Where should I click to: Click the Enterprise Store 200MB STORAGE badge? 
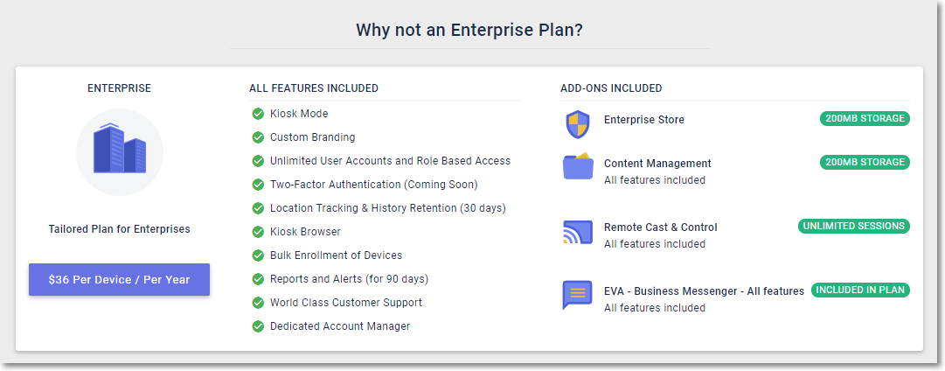(x=865, y=119)
